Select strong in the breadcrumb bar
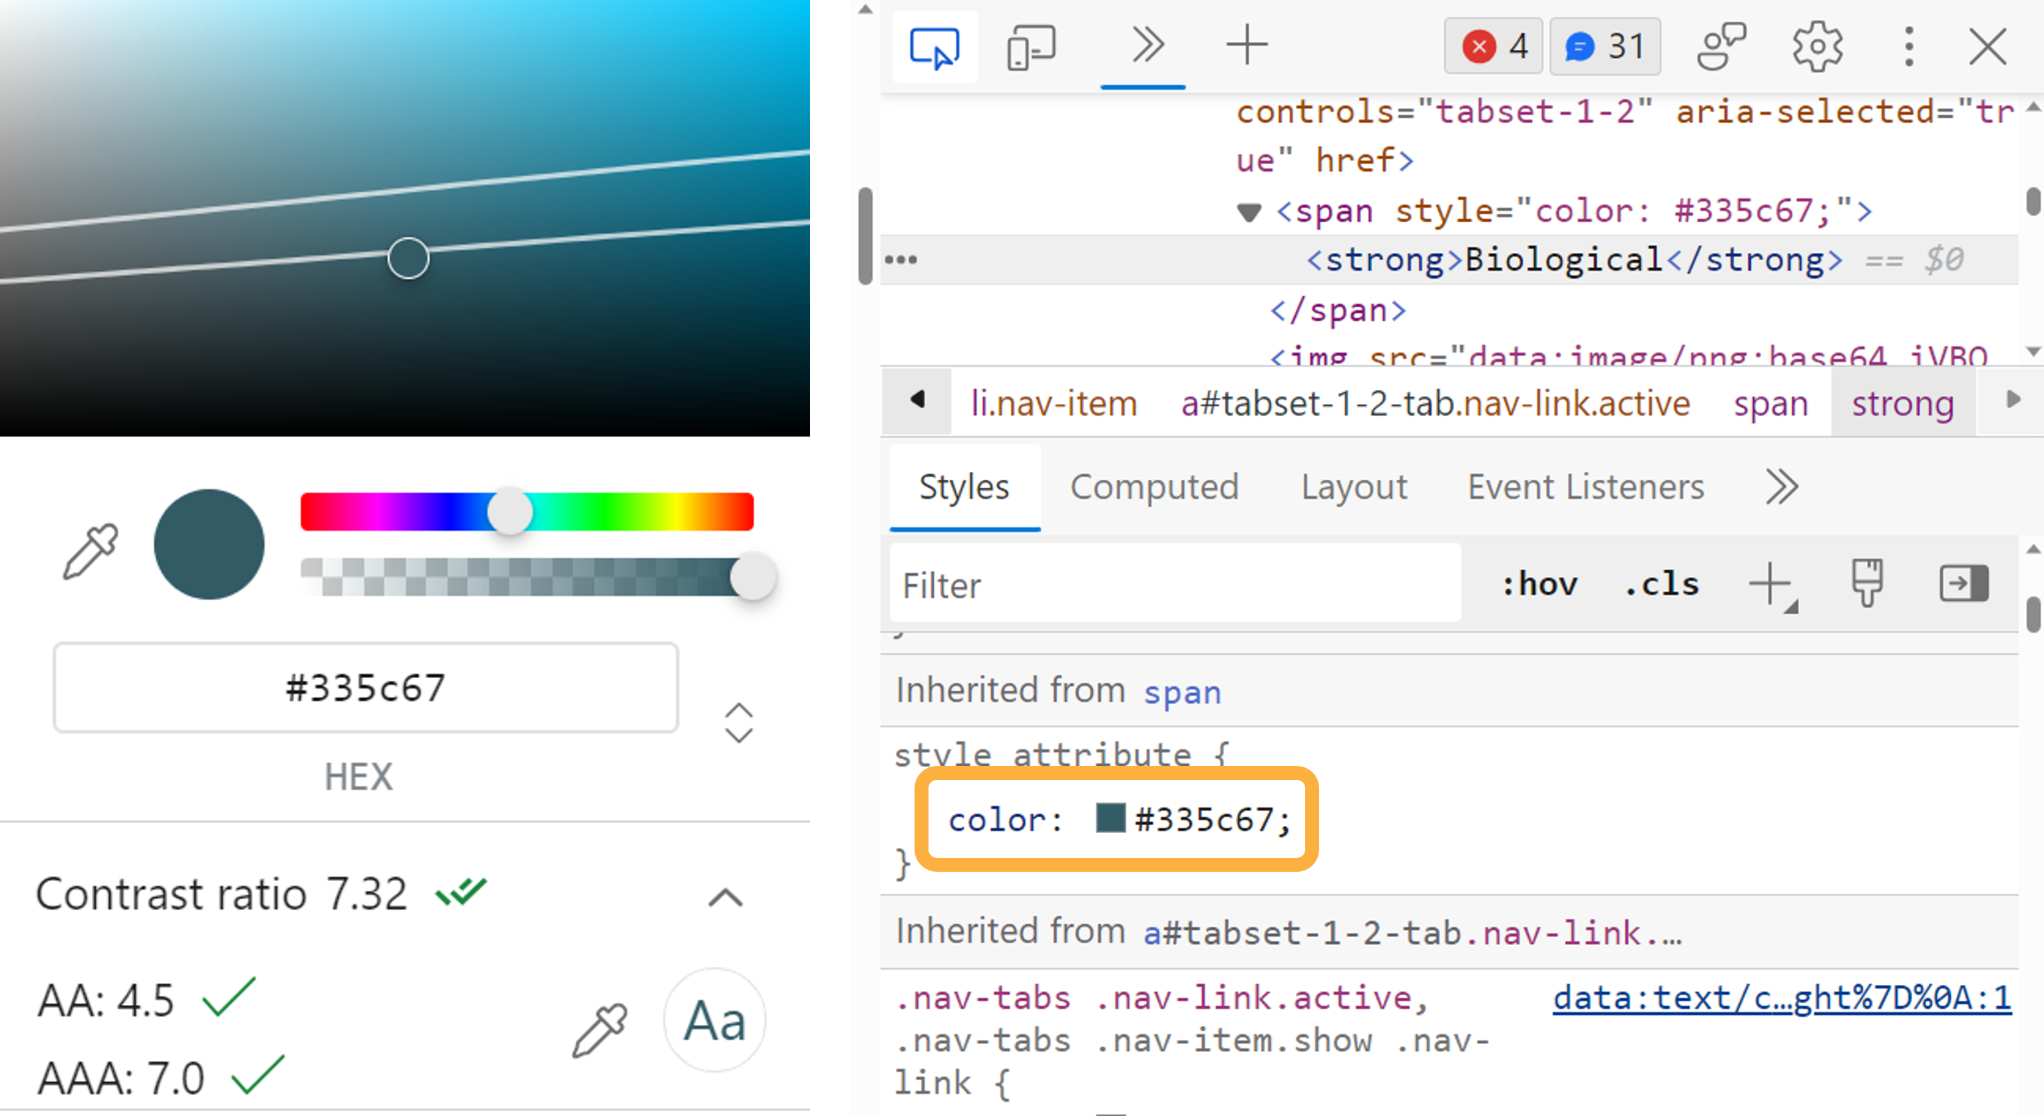2044x1116 pixels. 1902,403
